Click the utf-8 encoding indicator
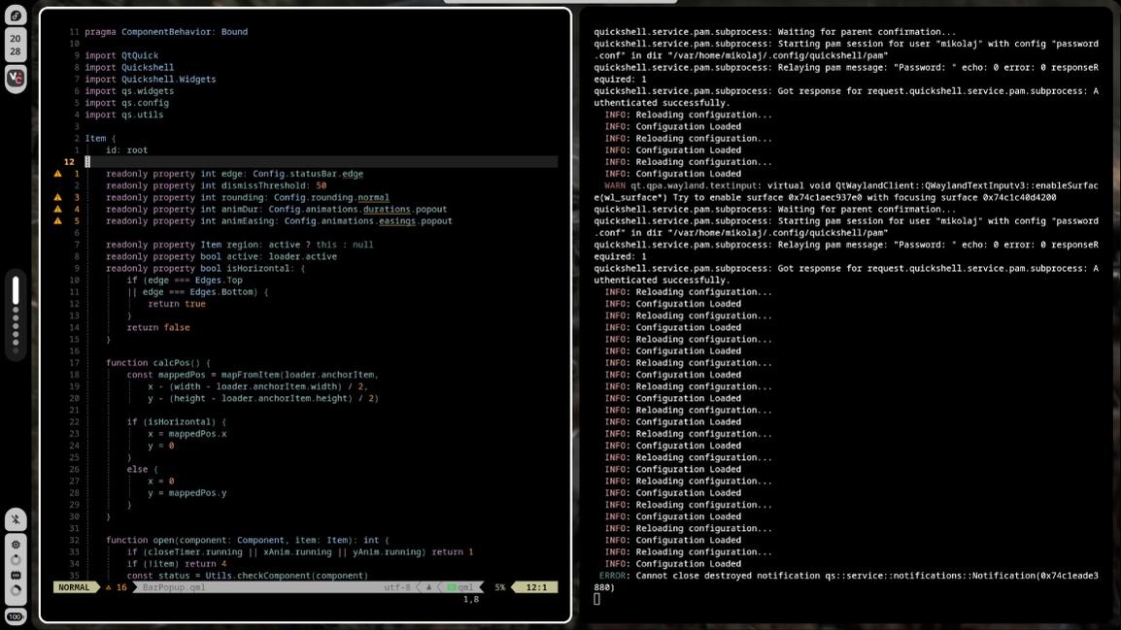 click(397, 587)
